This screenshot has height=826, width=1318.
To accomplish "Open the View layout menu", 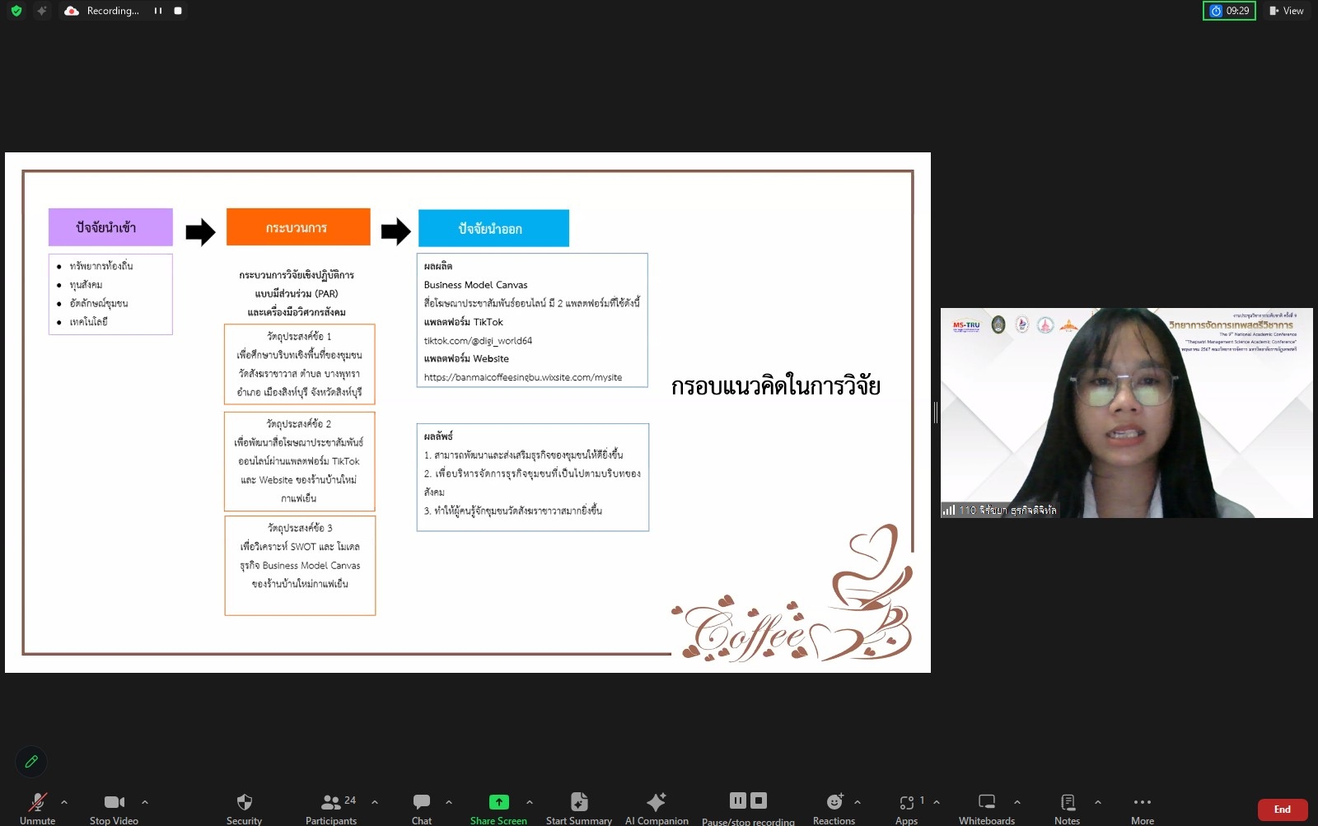I will 1287,11.
